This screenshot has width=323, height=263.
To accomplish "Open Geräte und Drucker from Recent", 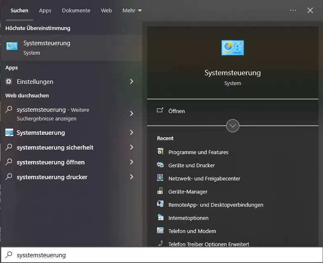I will coord(192,165).
